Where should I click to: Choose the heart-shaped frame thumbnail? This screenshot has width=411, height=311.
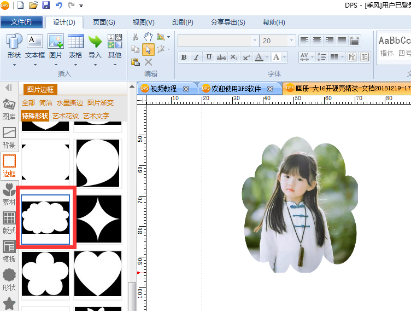coord(98,274)
